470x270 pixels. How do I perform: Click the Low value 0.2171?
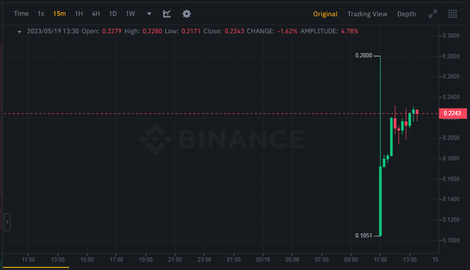[191, 32]
